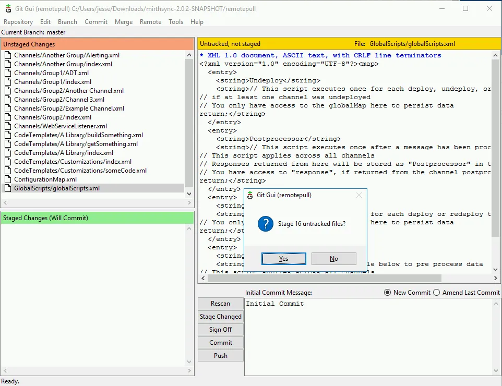502x386 pixels.
Task: Click the question mark icon in the dialog
Action: (266, 224)
